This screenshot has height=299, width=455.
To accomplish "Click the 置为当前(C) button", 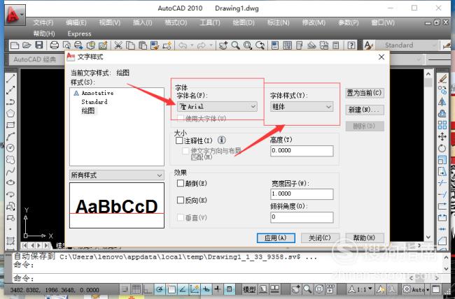I will [x=365, y=93].
